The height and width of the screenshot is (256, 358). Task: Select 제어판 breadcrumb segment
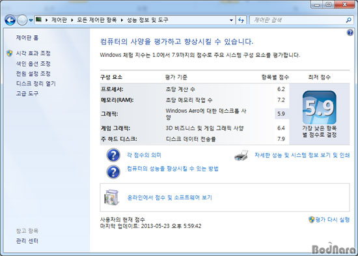59,20
